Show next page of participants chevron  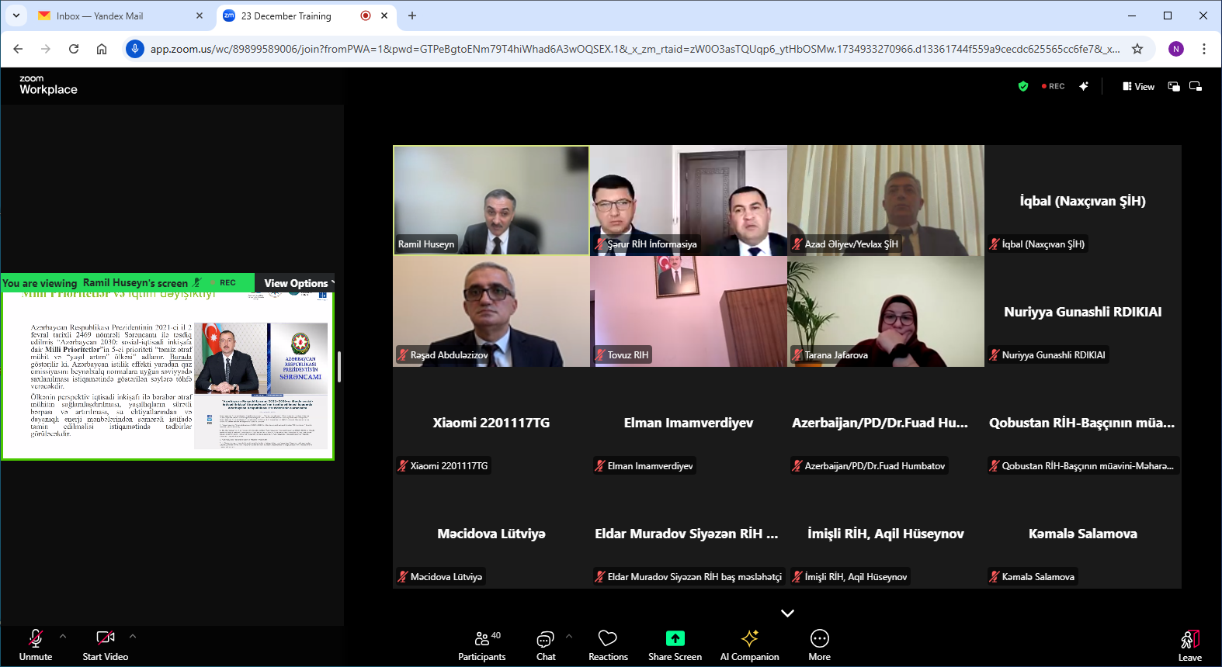787,613
